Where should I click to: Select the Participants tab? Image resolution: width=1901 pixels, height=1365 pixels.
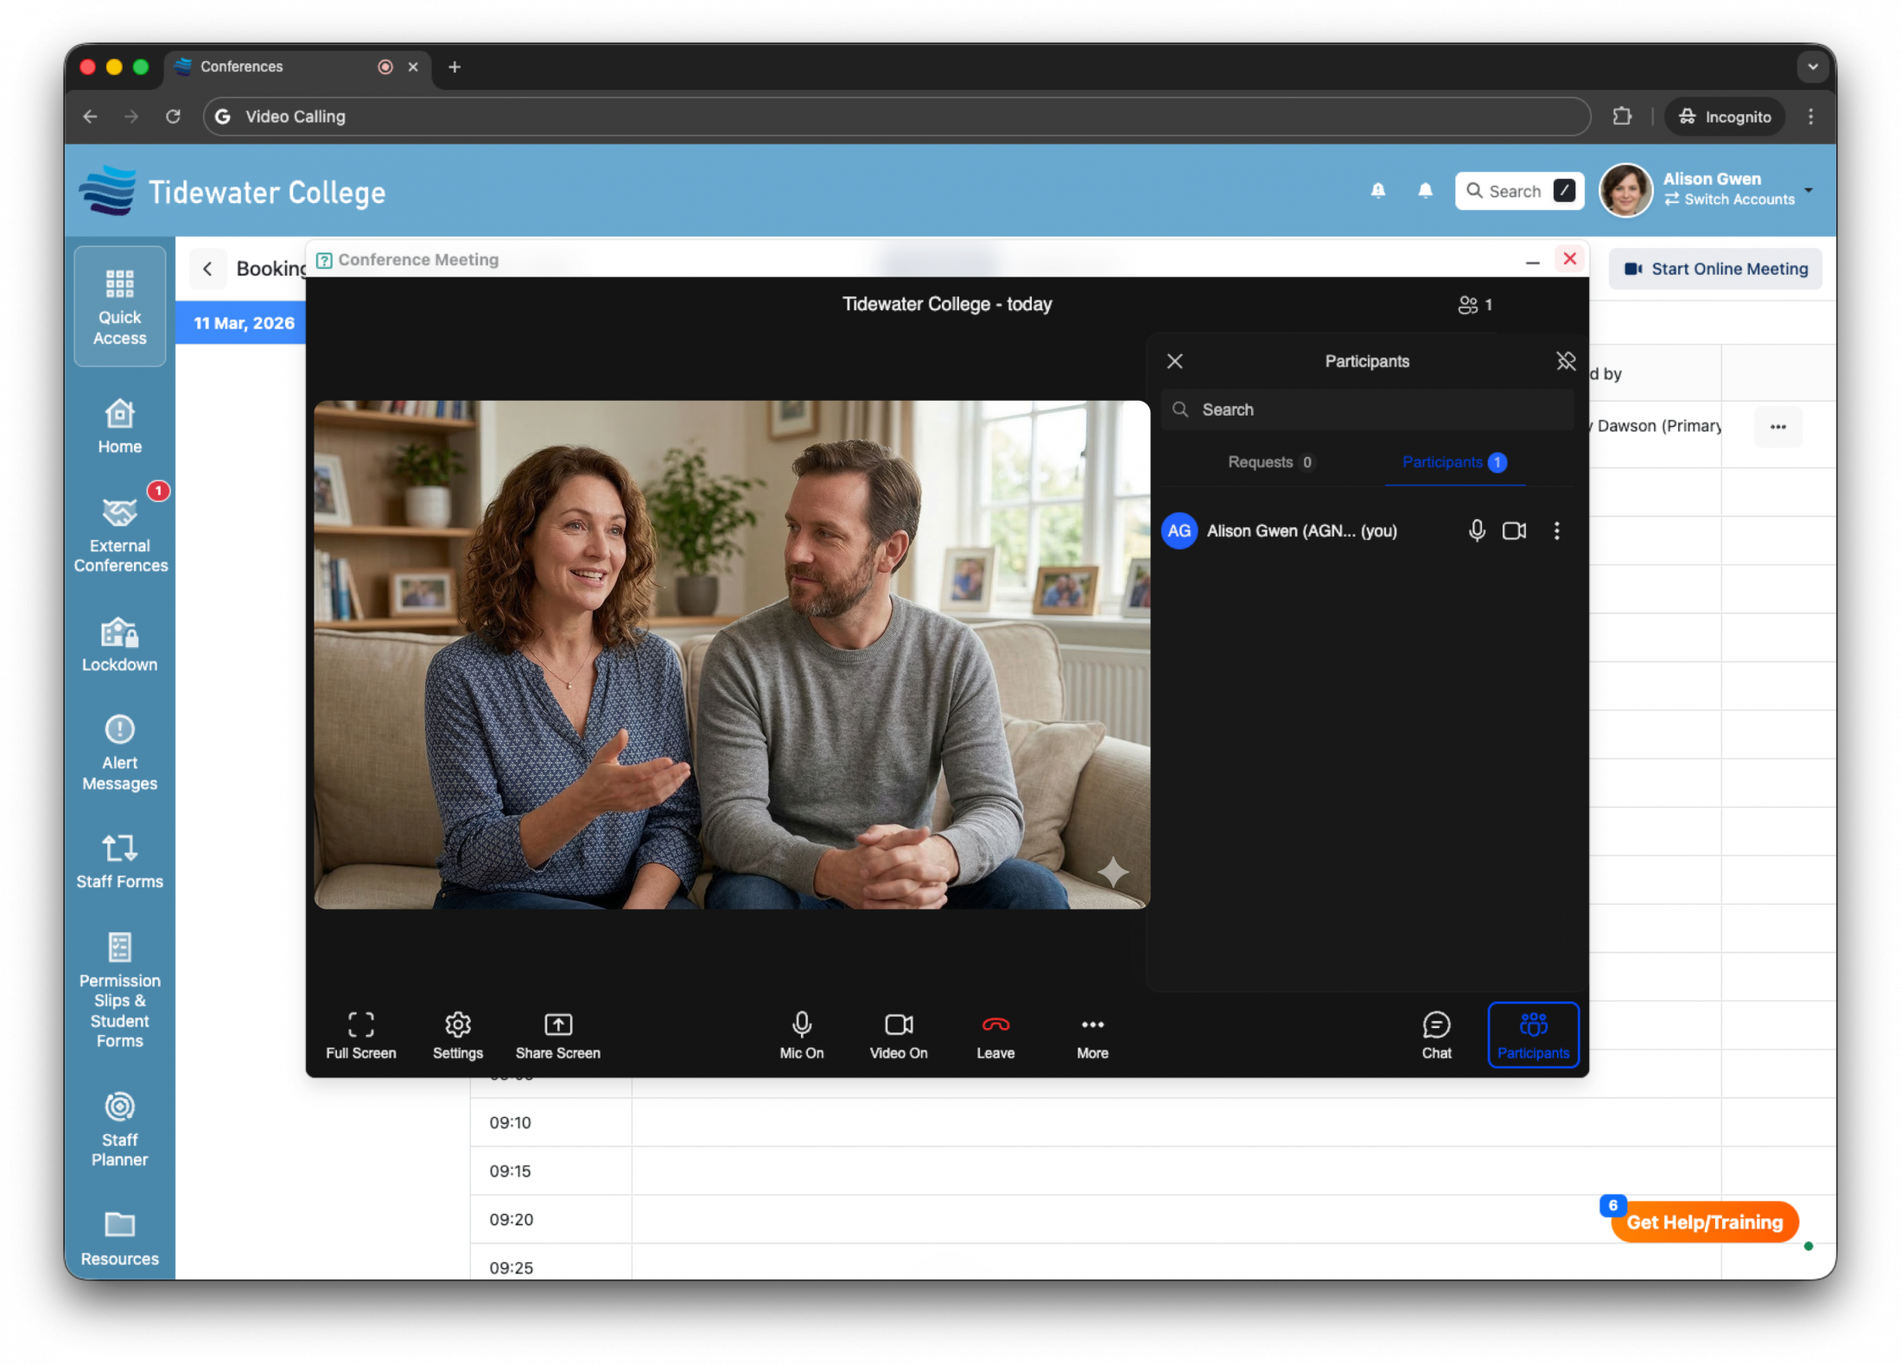1453,462
